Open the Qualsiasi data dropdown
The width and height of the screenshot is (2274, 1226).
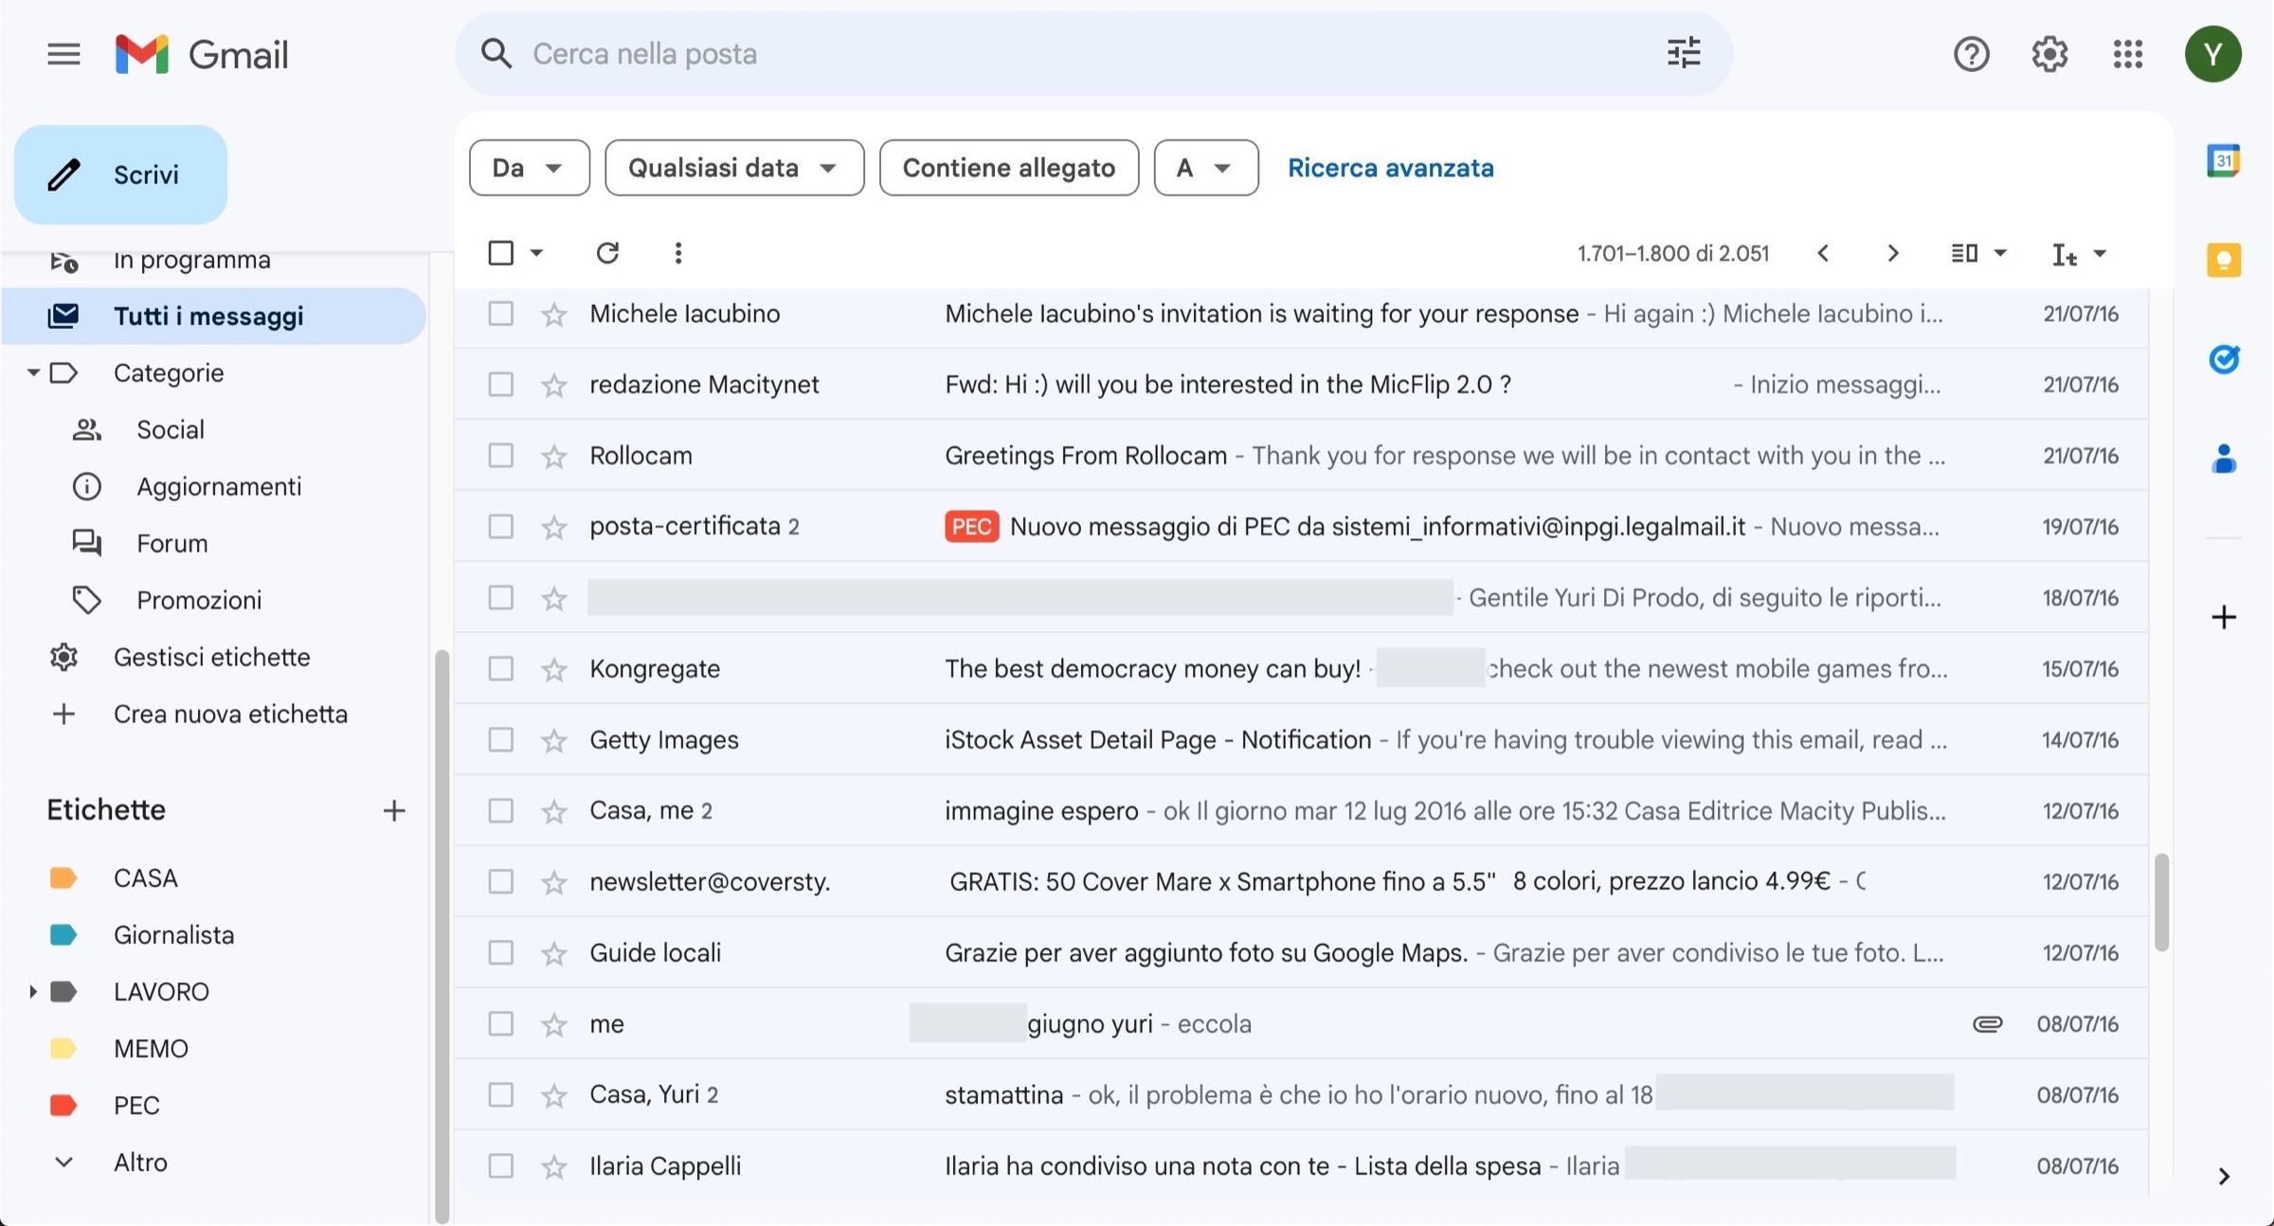[x=733, y=168]
